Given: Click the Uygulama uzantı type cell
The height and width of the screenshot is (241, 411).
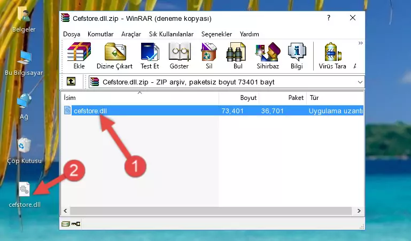Looking at the screenshot, I should point(336,111).
